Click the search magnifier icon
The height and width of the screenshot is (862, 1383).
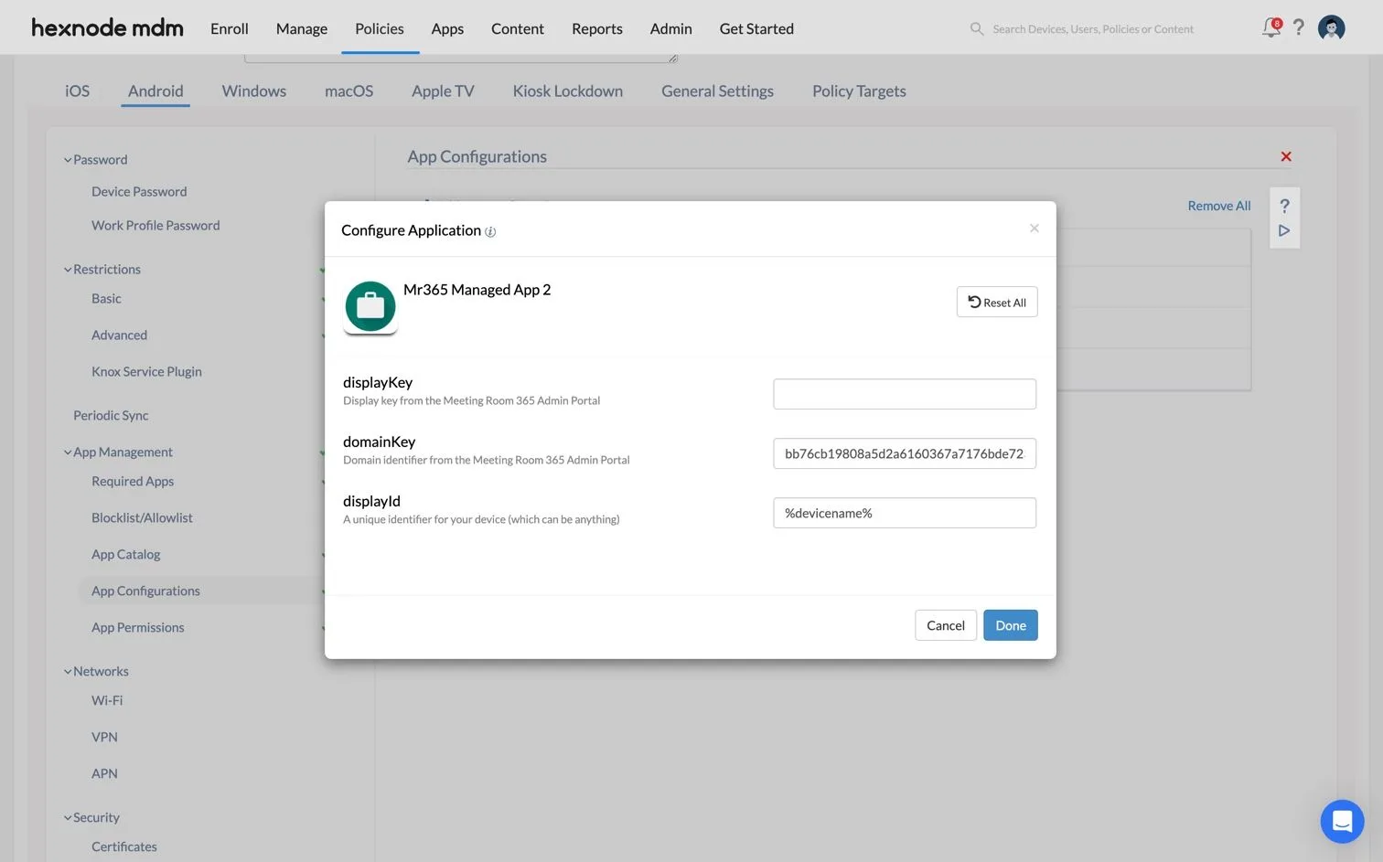(976, 29)
